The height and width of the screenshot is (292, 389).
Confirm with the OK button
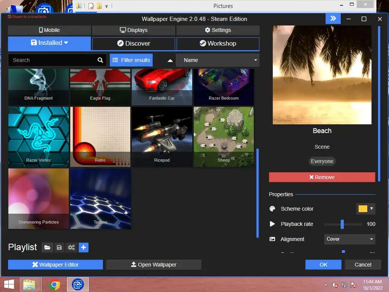[x=323, y=265]
